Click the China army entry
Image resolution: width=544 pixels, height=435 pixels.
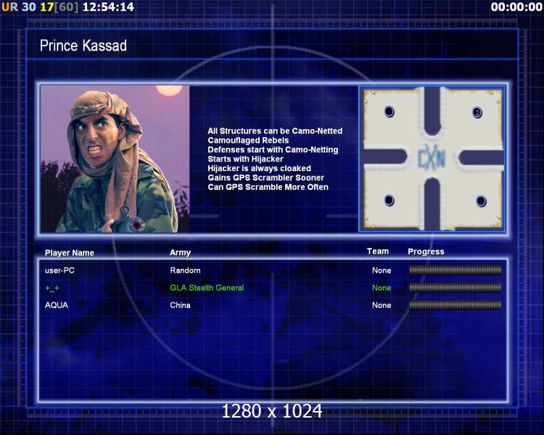[x=180, y=305]
